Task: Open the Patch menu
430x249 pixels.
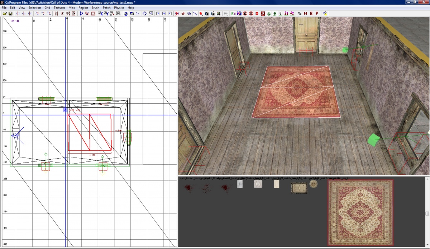Action: (x=106, y=8)
